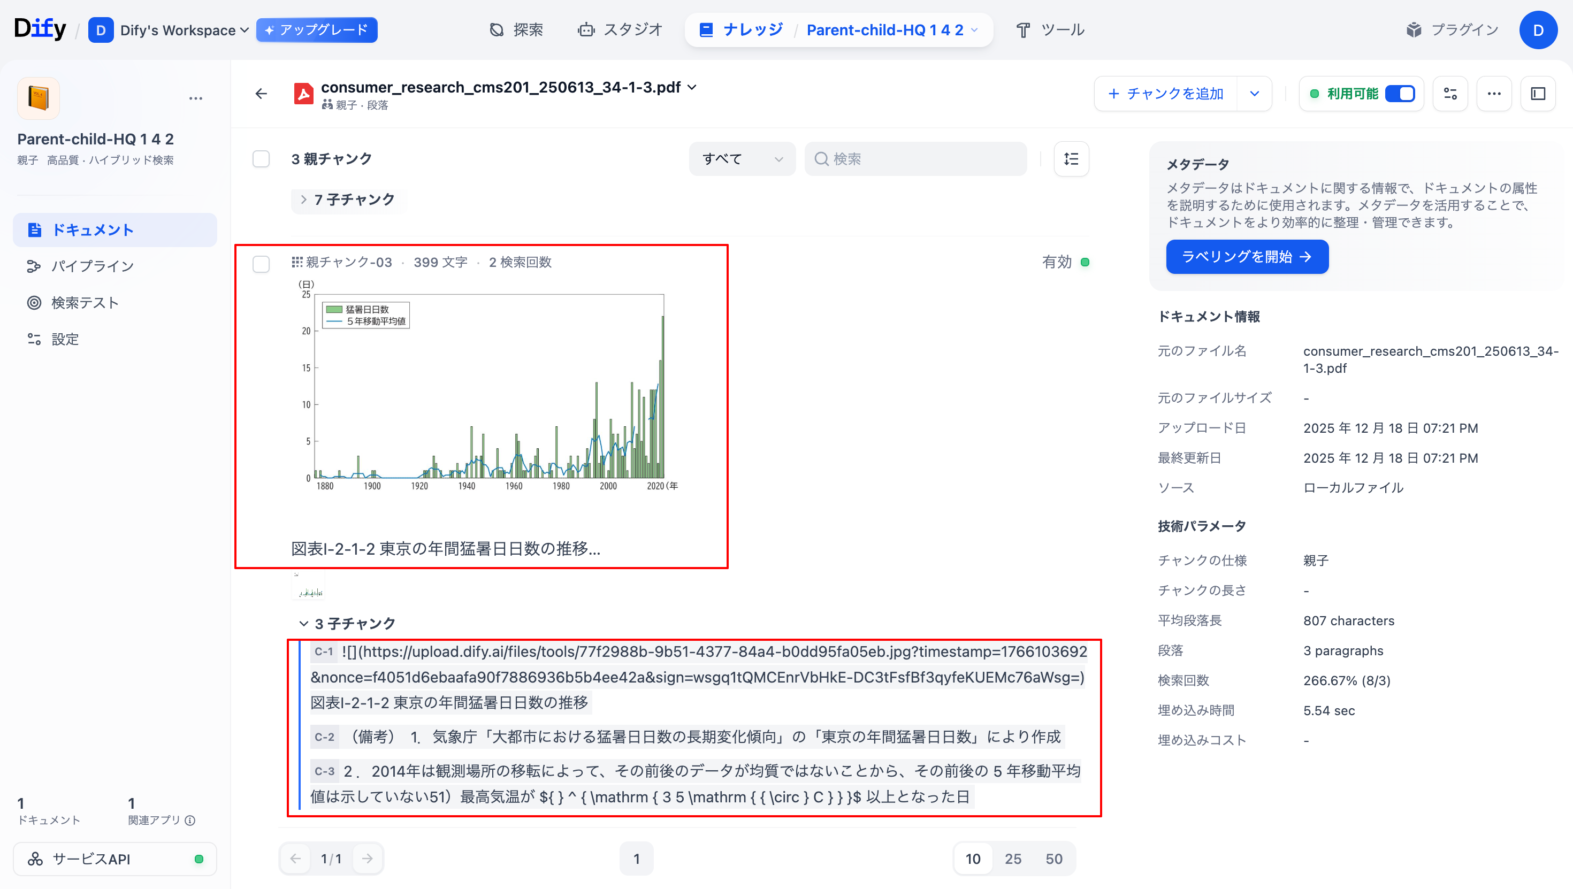Open 検索テスト in the sidebar

point(85,303)
